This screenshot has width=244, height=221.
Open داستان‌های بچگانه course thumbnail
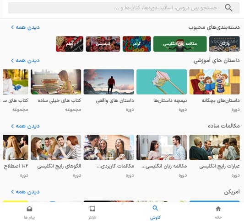point(214,82)
